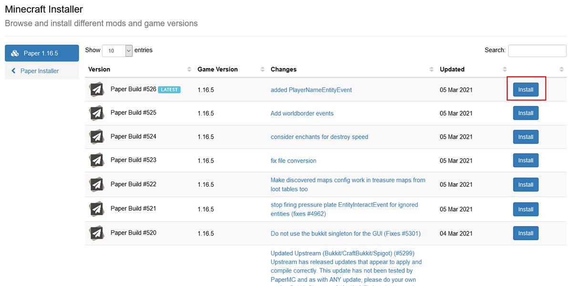Install Paper Build #526
Image resolution: width=572 pixels, height=286 pixels.
coord(526,90)
